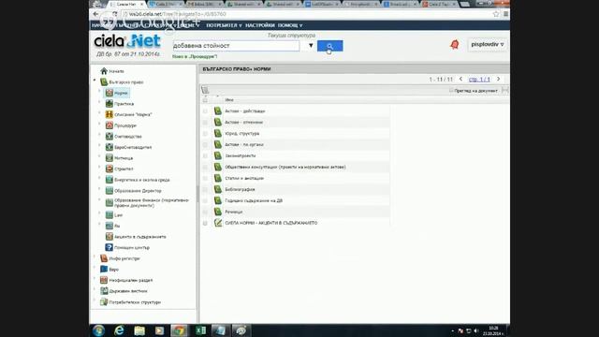Open the search options dropdown arrow
599x337 pixels.
pos(311,46)
